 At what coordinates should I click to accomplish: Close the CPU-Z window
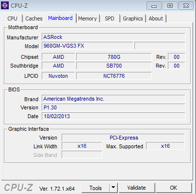(x=186, y=6)
